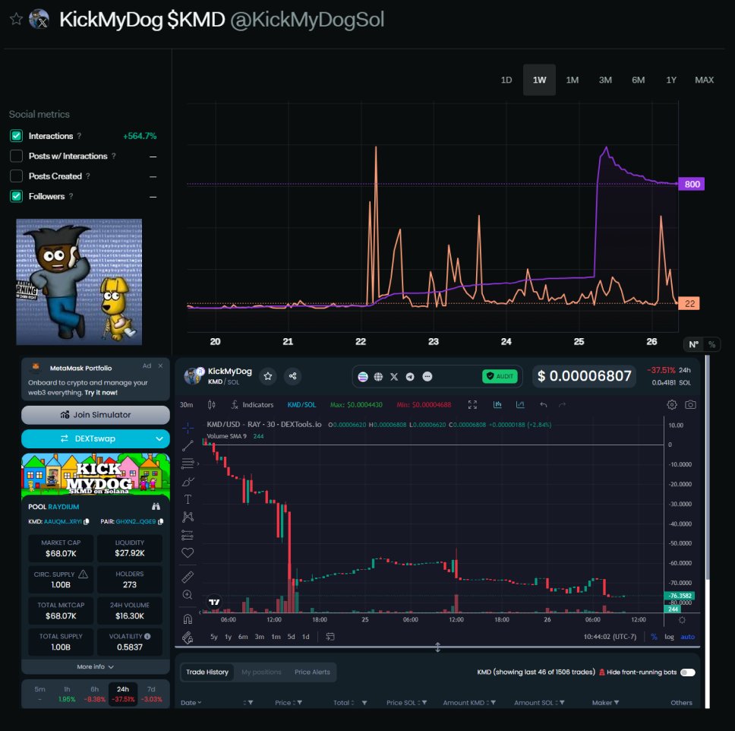Star KickMyDog $KMD as favorite at top
The width and height of the screenshot is (735, 731).
pos(16,19)
